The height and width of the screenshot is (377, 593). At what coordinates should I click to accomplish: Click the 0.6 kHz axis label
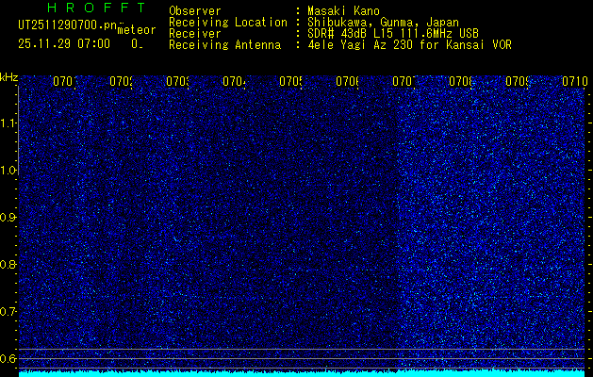pos(8,358)
